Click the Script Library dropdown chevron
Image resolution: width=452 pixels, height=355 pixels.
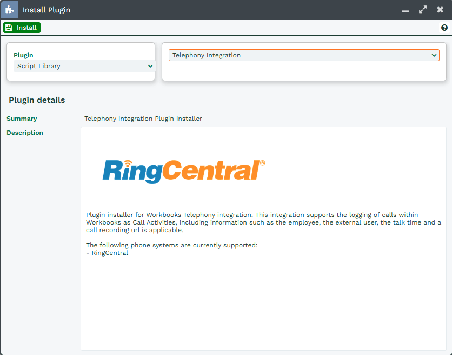coord(150,66)
